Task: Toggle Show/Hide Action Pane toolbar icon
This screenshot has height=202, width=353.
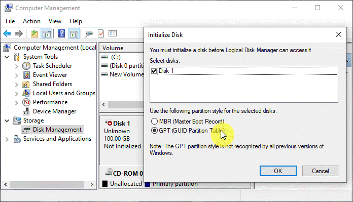Action: coord(74,34)
